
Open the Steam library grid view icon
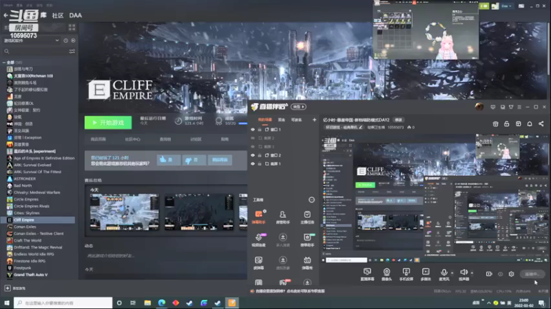72,27
